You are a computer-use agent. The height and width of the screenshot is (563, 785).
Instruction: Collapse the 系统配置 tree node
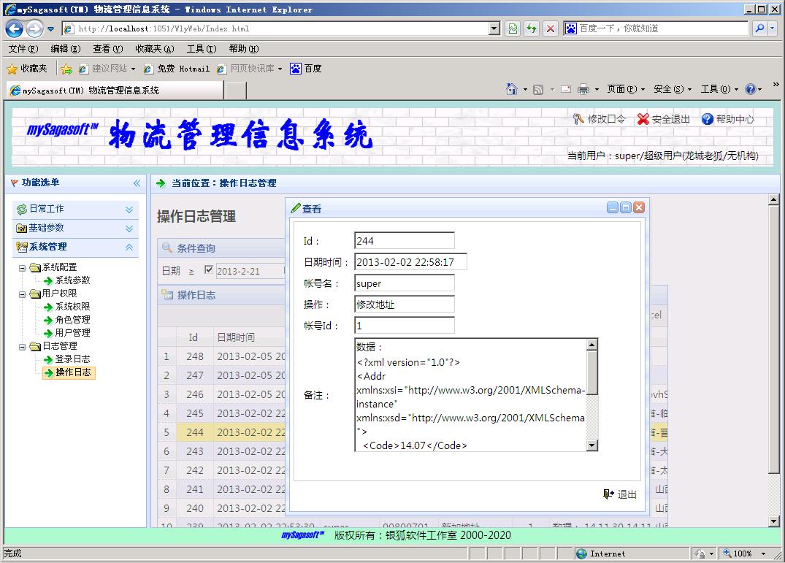pos(22,268)
